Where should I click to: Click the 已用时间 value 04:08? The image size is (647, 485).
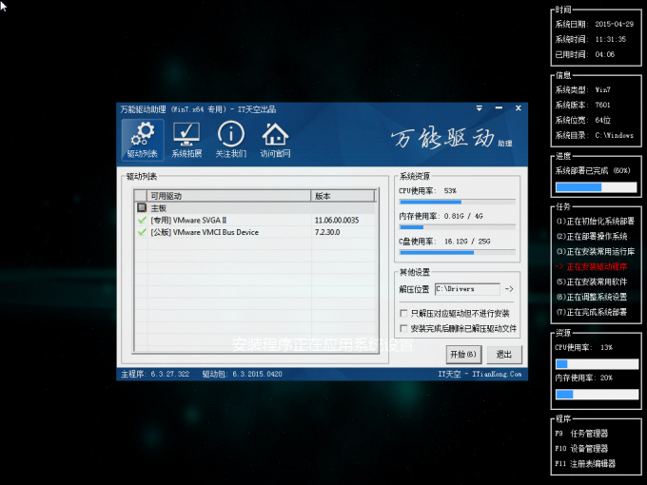(x=604, y=54)
